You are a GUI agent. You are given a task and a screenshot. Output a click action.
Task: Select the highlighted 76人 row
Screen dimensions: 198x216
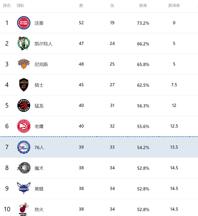click(99, 147)
